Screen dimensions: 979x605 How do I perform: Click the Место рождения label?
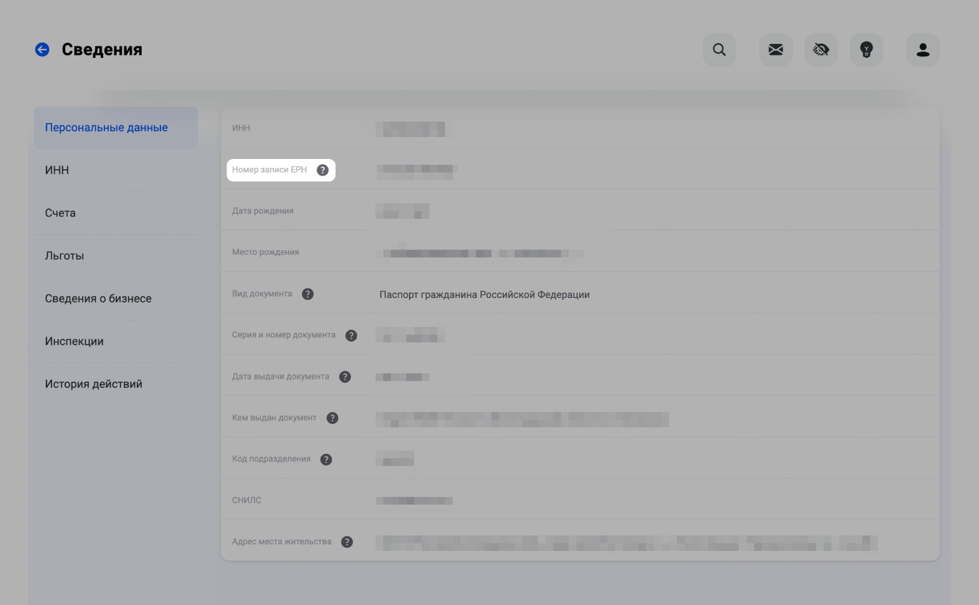point(265,252)
